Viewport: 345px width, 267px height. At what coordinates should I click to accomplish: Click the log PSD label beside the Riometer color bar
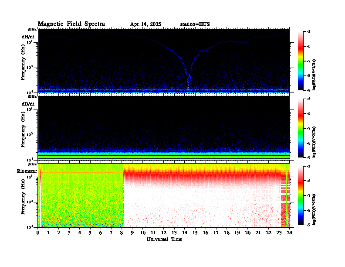(x=314, y=209)
